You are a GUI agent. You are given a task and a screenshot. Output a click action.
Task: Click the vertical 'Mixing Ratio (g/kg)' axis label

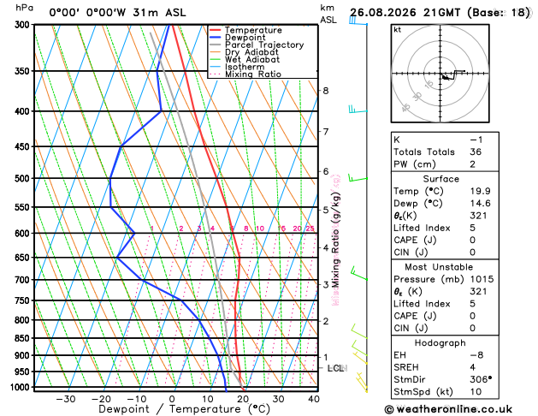[x=335, y=240]
